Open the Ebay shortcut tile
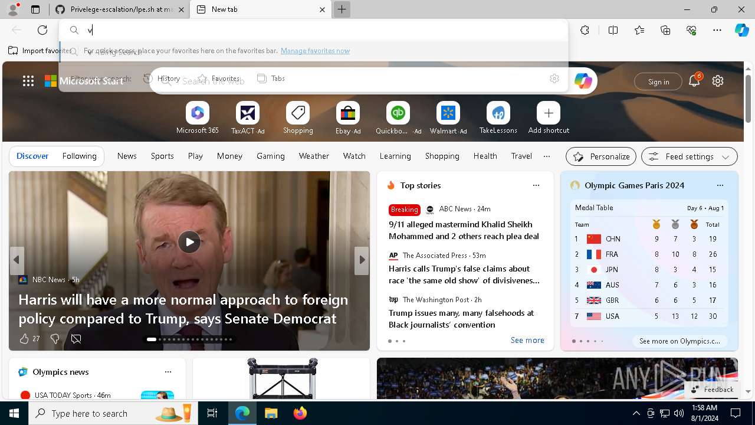 point(348,113)
